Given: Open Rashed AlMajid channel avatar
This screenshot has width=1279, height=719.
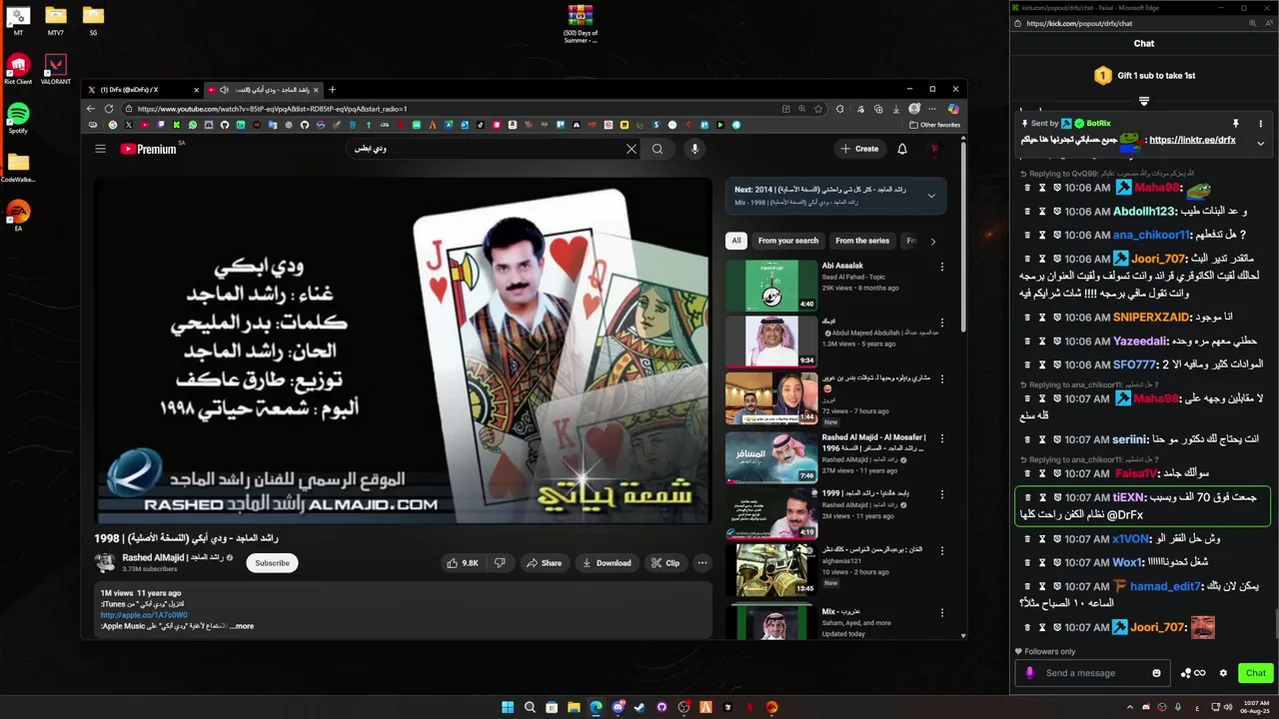Looking at the screenshot, I should pos(105,562).
